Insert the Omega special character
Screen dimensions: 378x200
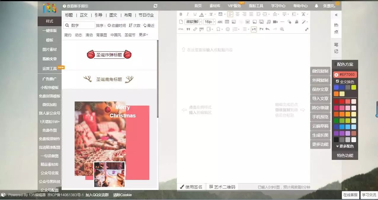pyautogui.click(x=218, y=29)
